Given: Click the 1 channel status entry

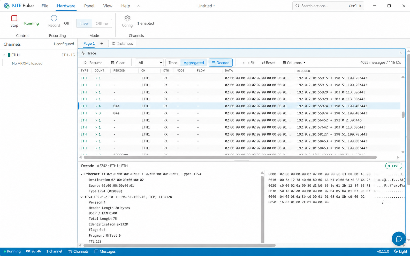Looking at the screenshot, I should 54,251.
